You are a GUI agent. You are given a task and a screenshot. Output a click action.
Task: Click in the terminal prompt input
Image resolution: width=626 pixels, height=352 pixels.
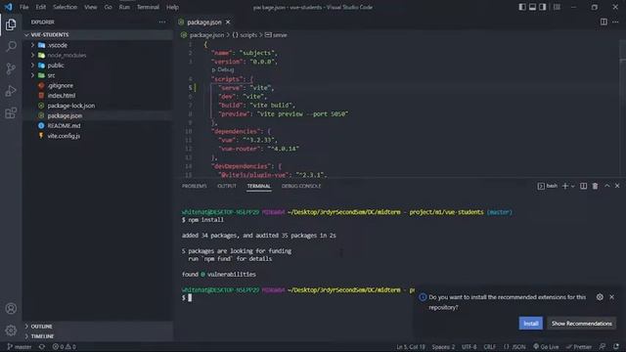(x=190, y=297)
